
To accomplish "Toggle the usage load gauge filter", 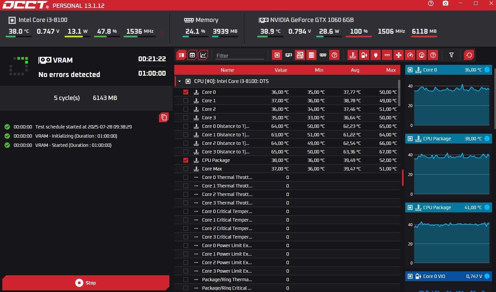I will [x=422, y=55].
